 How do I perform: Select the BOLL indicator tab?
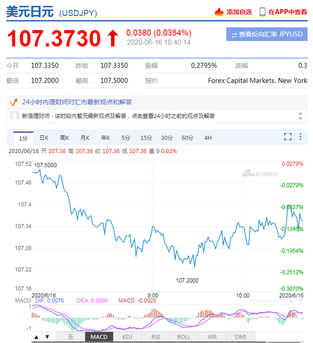[x=184, y=337]
